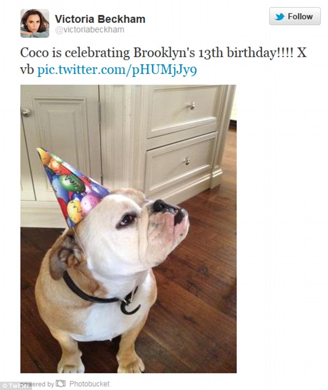This screenshot has width=328, height=390.
Task: Click the lower drawer knob in photo
Action: (x=187, y=161)
